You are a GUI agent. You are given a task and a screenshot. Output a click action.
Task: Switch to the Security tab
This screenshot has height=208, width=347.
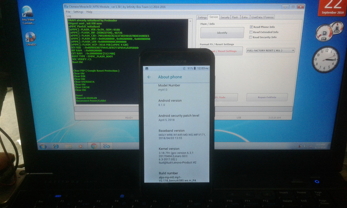225,17
